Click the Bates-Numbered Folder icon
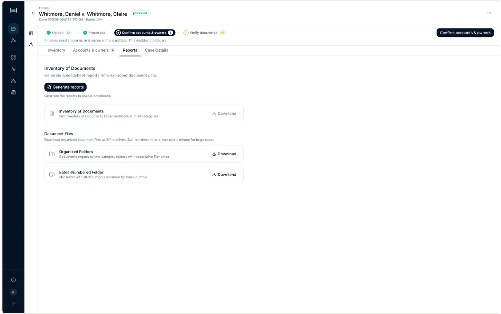Viewport: 501px width, 314px height. (52, 174)
